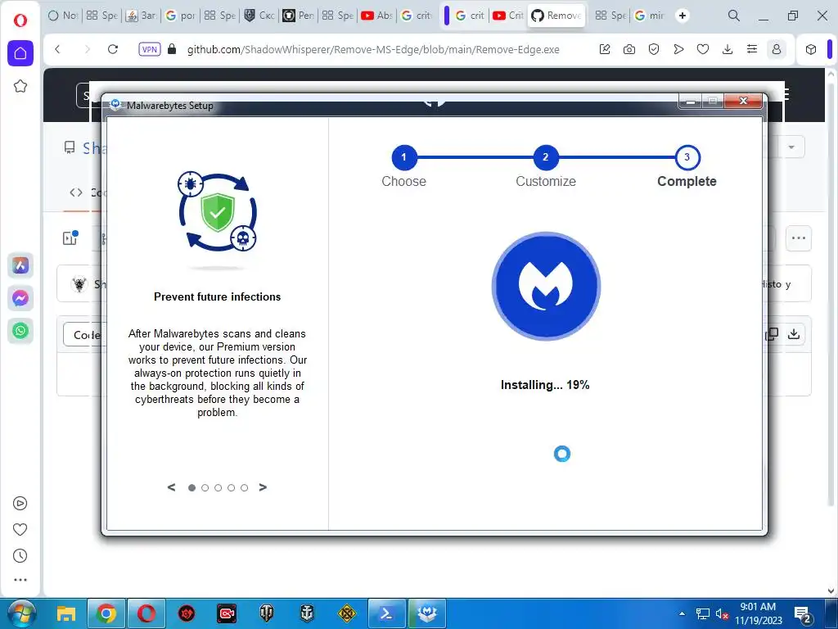Open Easy Setup sliders icon
The height and width of the screenshot is (629, 838).
coord(752,49)
